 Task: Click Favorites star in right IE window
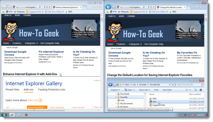(201, 7)
